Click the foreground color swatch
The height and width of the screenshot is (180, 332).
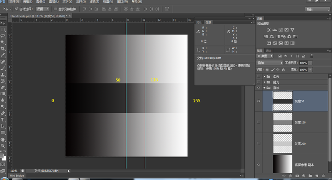(2, 156)
